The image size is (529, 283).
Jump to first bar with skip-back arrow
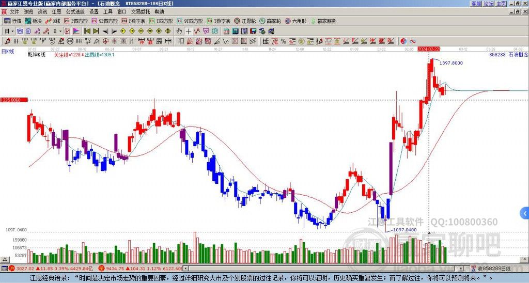click(x=87, y=31)
